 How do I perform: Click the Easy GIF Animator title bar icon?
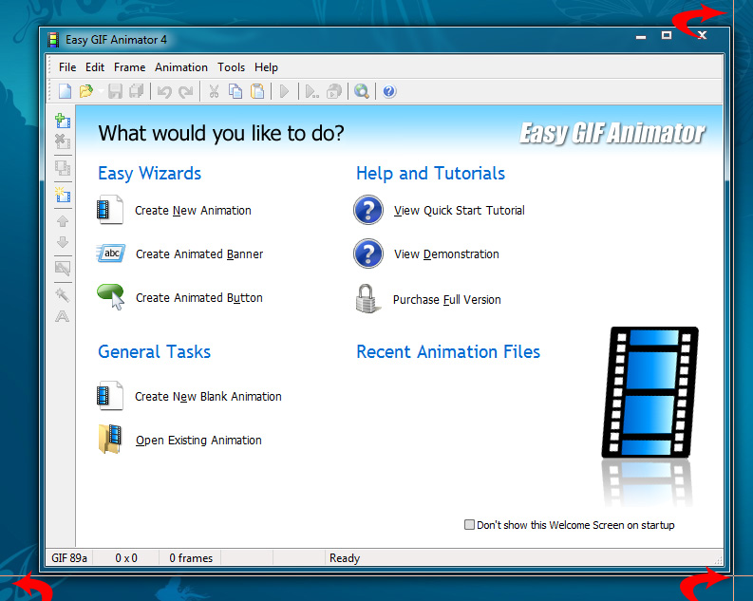tap(53, 39)
